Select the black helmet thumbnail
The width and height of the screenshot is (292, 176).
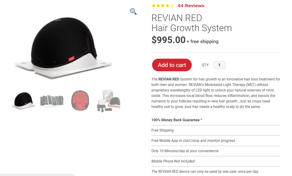tap(23, 100)
